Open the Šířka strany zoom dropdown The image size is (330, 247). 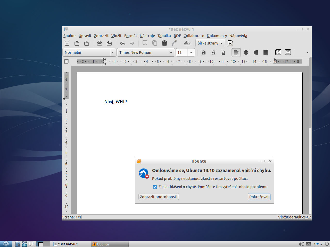210,43
